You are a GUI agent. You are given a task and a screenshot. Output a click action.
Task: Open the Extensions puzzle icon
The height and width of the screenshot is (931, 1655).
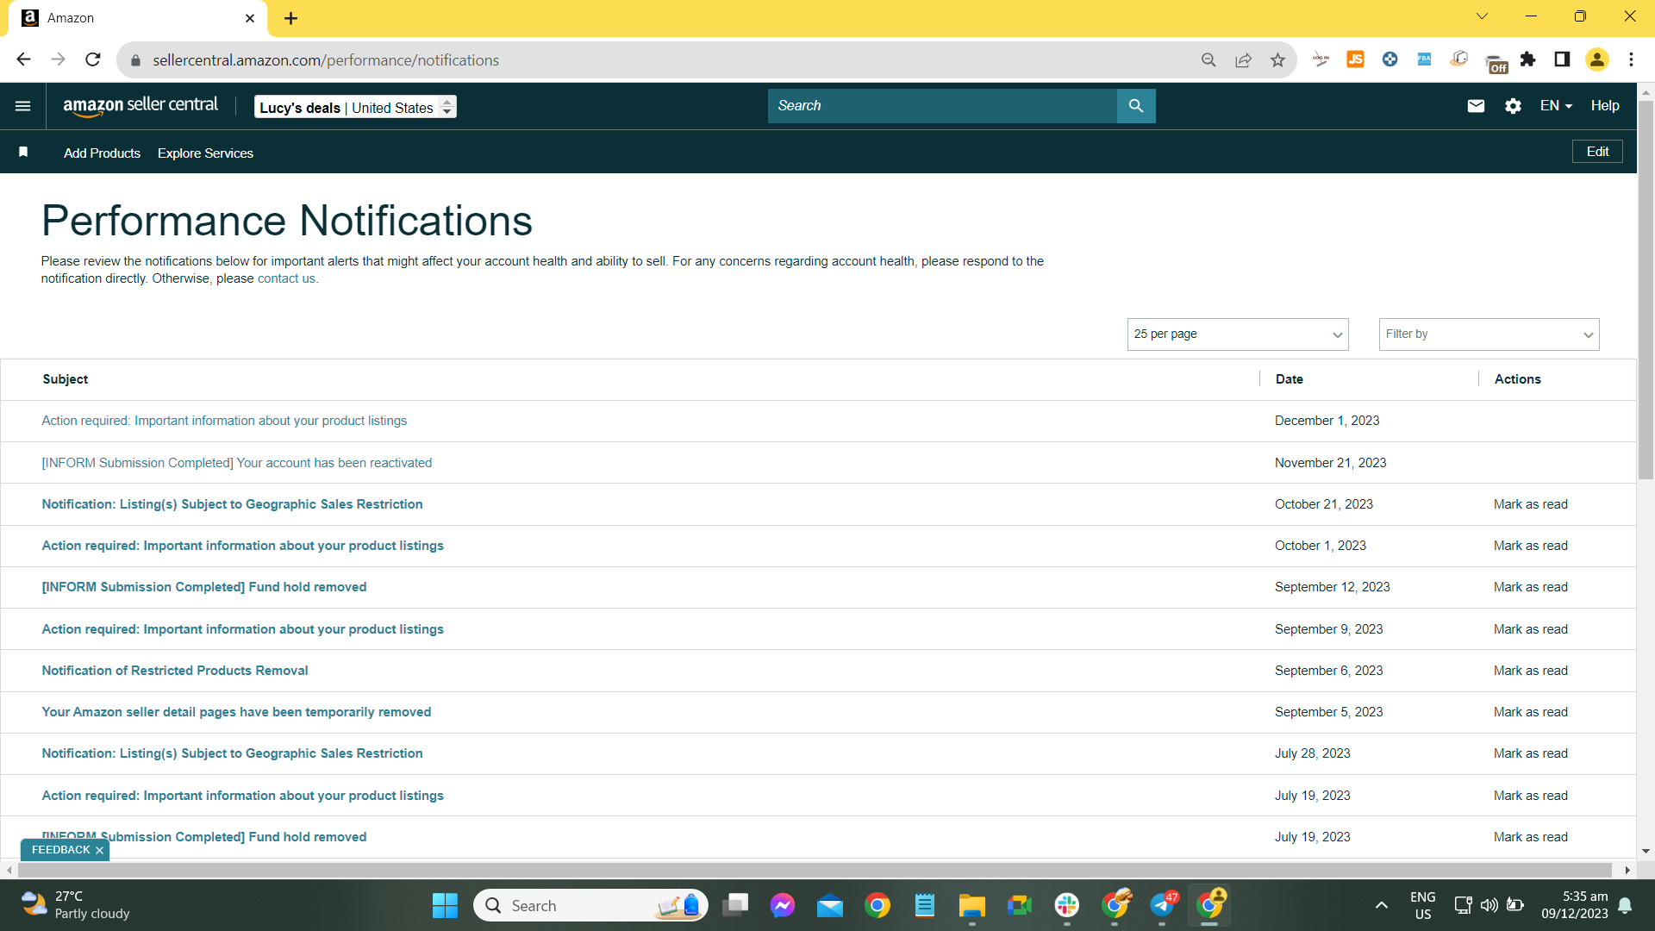pyautogui.click(x=1527, y=59)
